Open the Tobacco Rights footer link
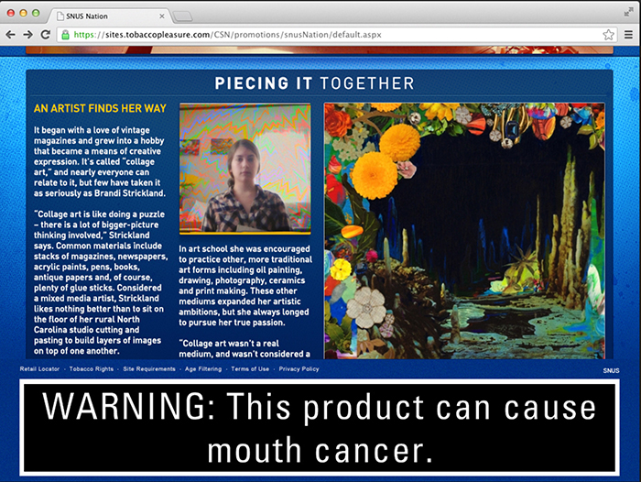This screenshot has height=482, width=641. pos(92,369)
